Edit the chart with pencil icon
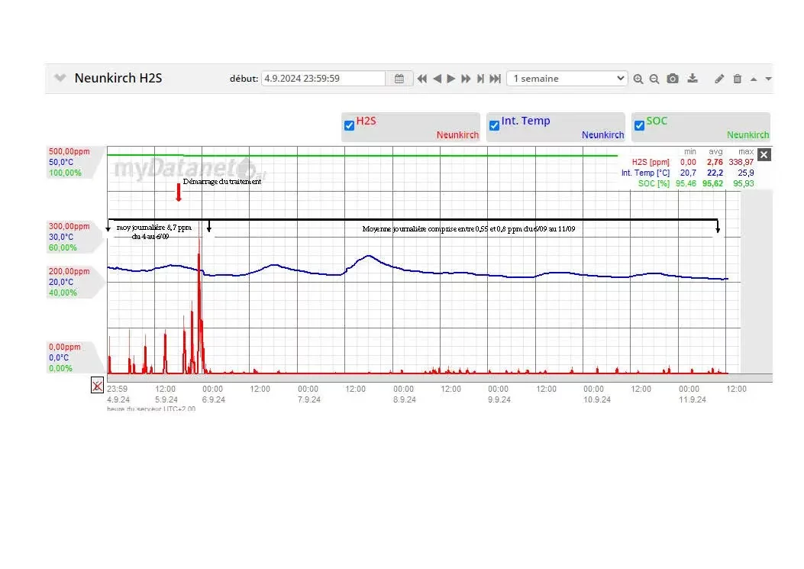 (719, 79)
